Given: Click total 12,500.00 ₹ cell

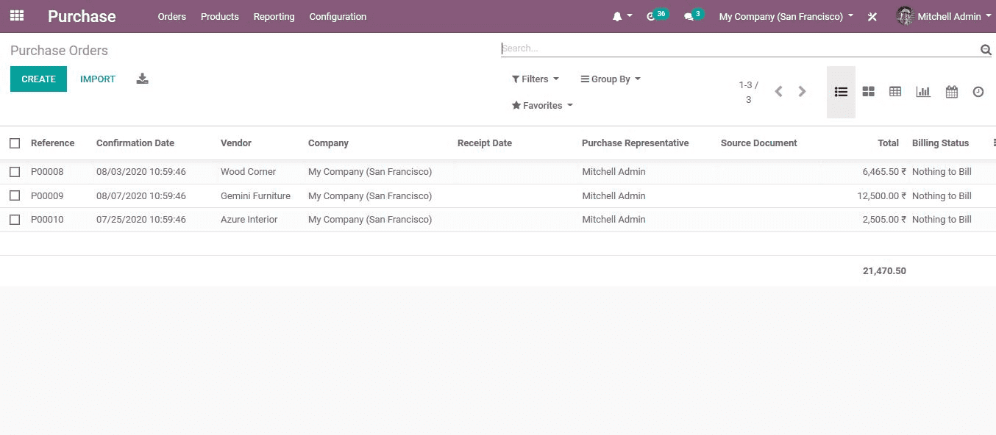Looking at the screenshot, I should (881, 195).
